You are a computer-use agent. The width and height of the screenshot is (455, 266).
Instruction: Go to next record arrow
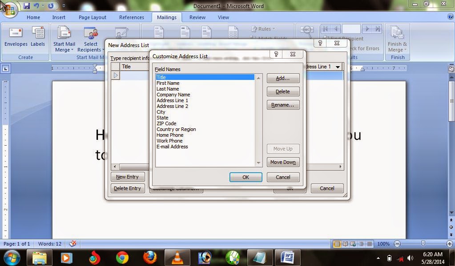tap(367, 29)
